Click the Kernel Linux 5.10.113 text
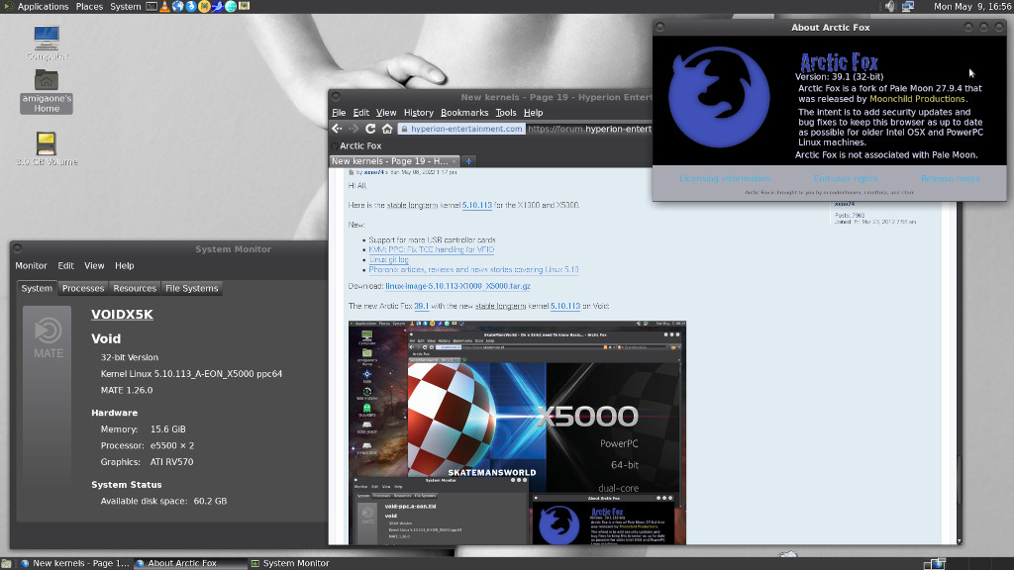This screenshot has height=570, width=1014. [x=191, y=373]
